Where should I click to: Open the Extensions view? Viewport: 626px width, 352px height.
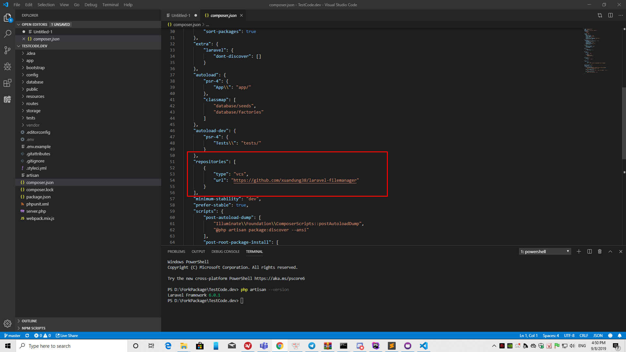point(8,83)
